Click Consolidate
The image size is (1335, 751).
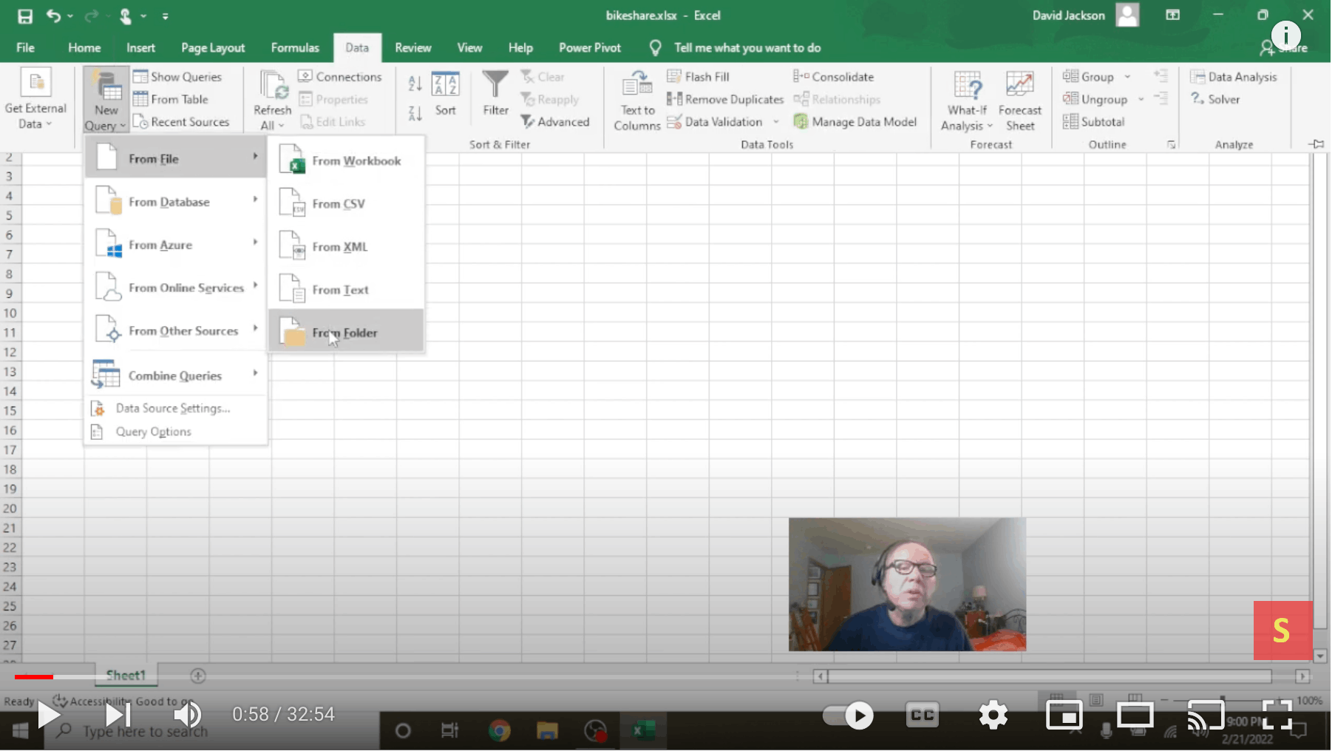[834, 77]
